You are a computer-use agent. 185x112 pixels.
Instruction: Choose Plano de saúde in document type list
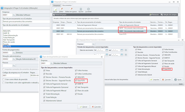9,42
